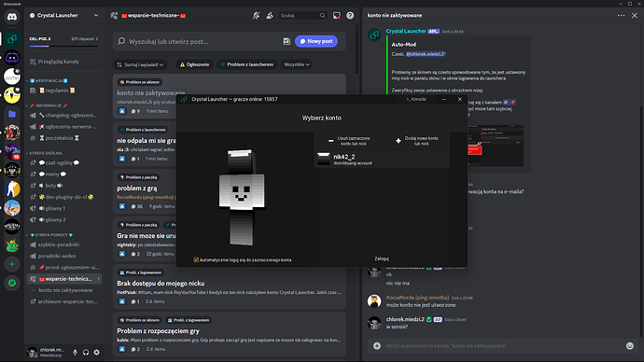Open the poczekalnia channel
The width and height of the screenshot is (644, 362).
[x=64, y=138]
